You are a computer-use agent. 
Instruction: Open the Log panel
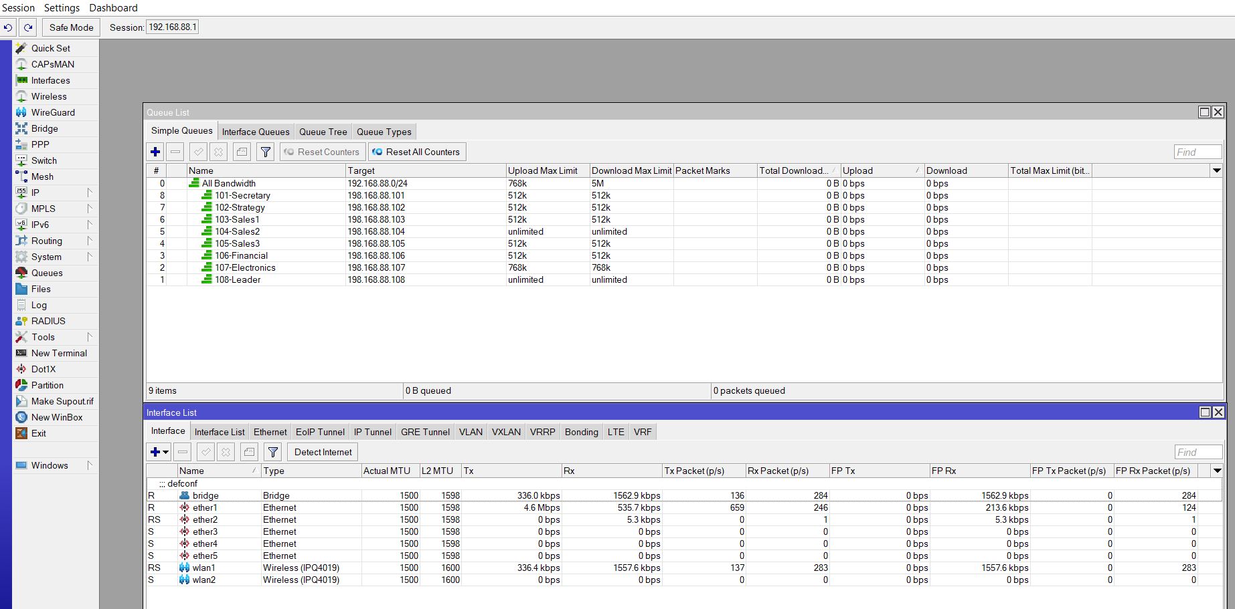[x=40, y=305]
